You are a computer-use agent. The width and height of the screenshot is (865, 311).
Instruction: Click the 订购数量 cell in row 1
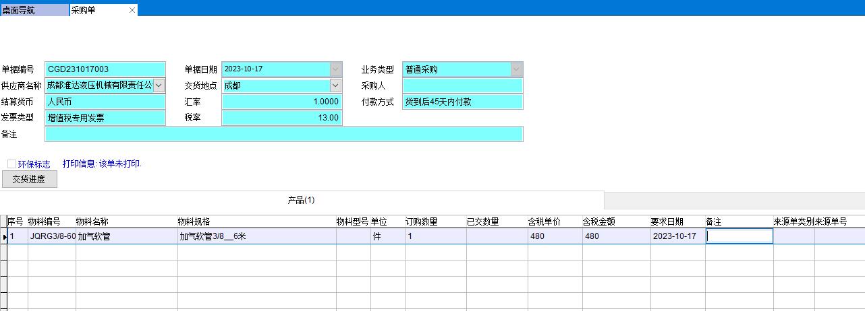(x=435, y=236)
